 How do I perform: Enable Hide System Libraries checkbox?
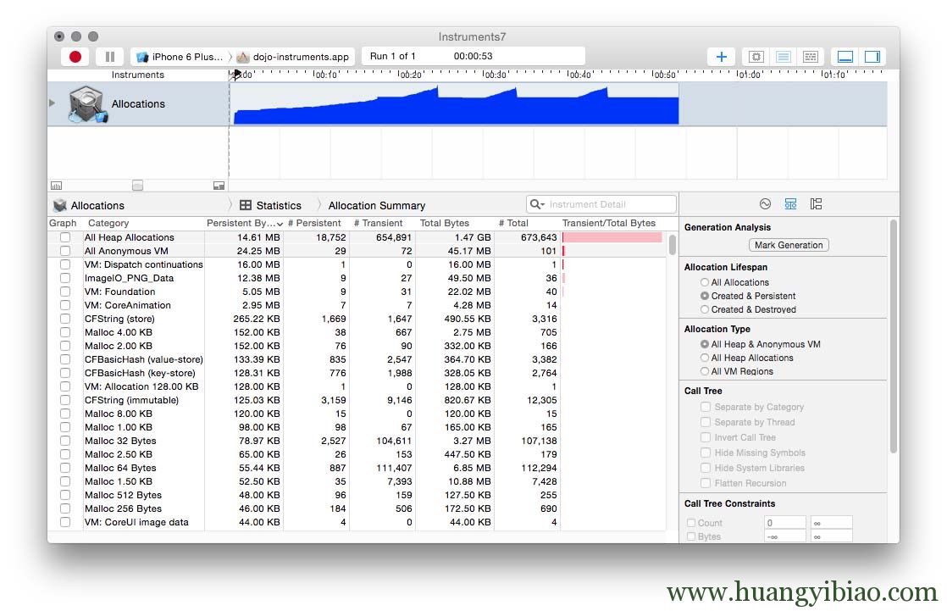(705, 468)
